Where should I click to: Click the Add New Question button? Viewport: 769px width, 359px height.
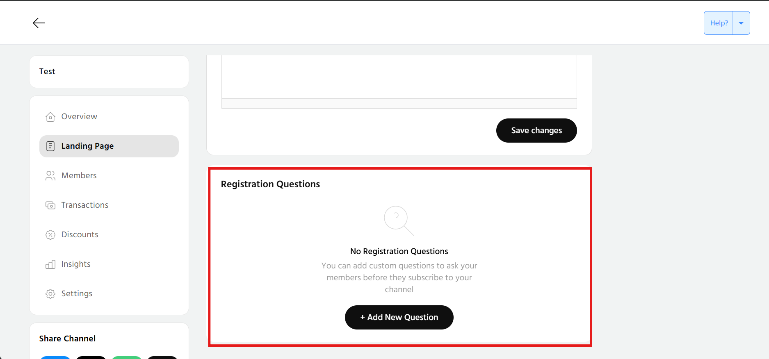coord(399,317)
